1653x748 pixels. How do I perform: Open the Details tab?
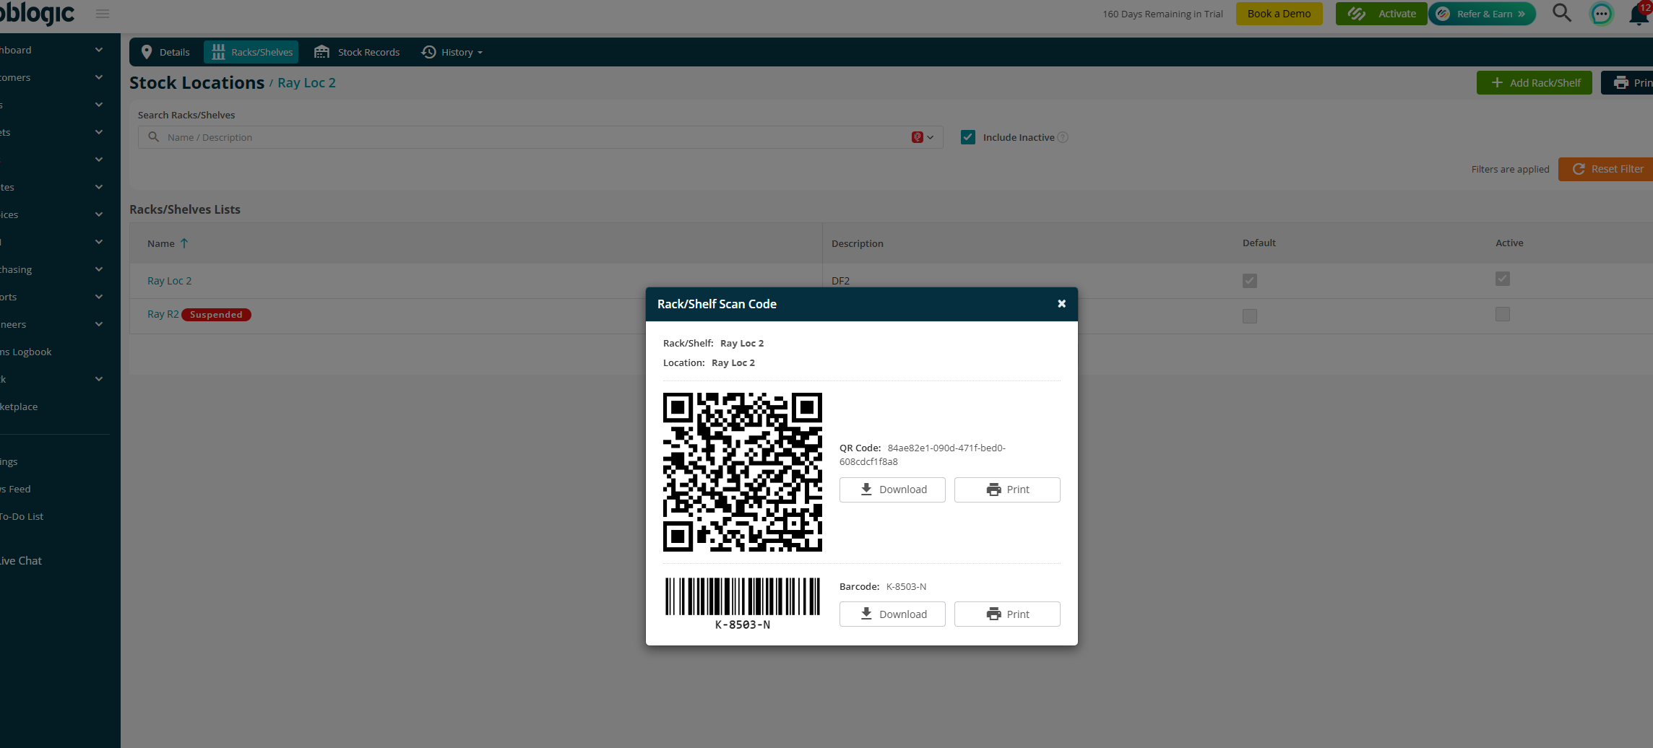point(165,52)
